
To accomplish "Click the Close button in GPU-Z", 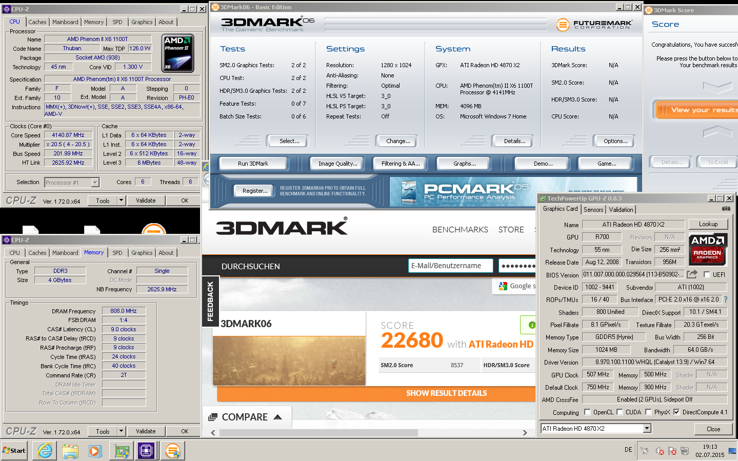I will tap(713, 429).
